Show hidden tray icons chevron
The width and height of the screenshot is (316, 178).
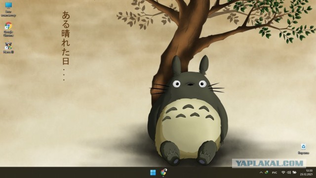[x=261, y=173]
